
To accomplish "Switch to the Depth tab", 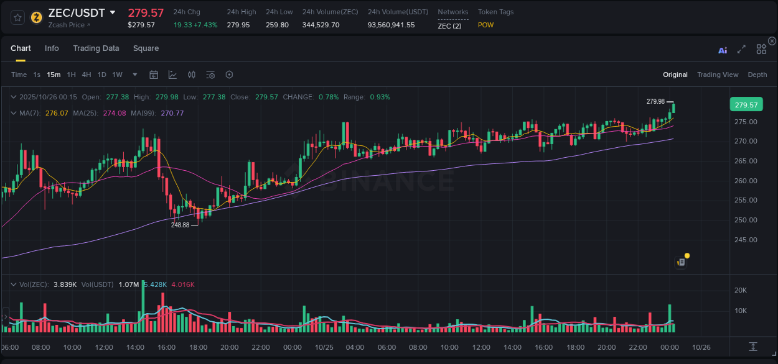I will tap(757, 75).
